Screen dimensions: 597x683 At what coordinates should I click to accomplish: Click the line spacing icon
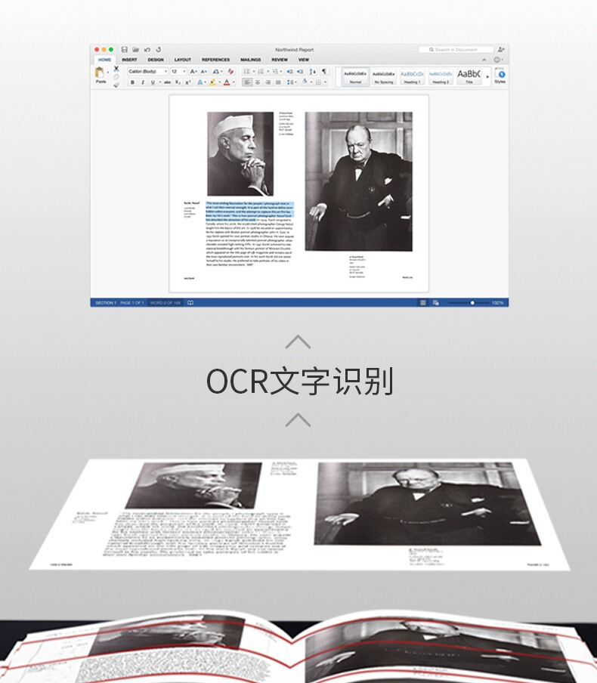290,82
